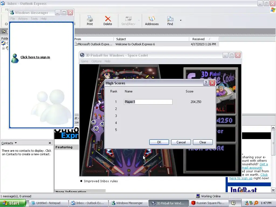This screenshot has width=276, height=207.
Task: Click the score value 204,250
Action: coord(196,102)
